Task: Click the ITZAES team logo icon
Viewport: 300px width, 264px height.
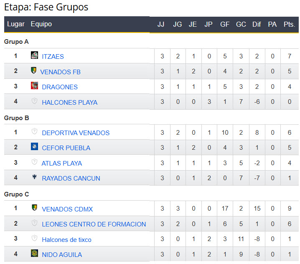Action: pos(34,55)
